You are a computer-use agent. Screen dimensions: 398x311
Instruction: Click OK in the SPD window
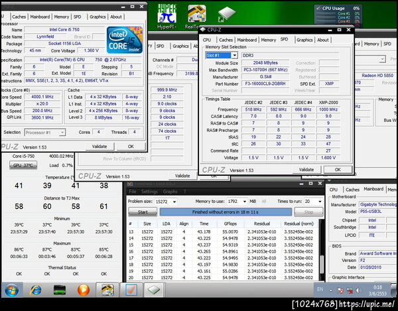[338, 170]
